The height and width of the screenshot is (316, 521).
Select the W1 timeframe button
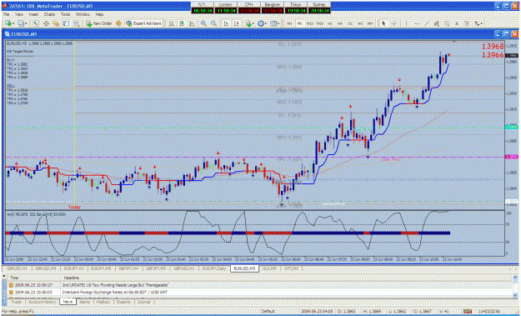[360, 23]
